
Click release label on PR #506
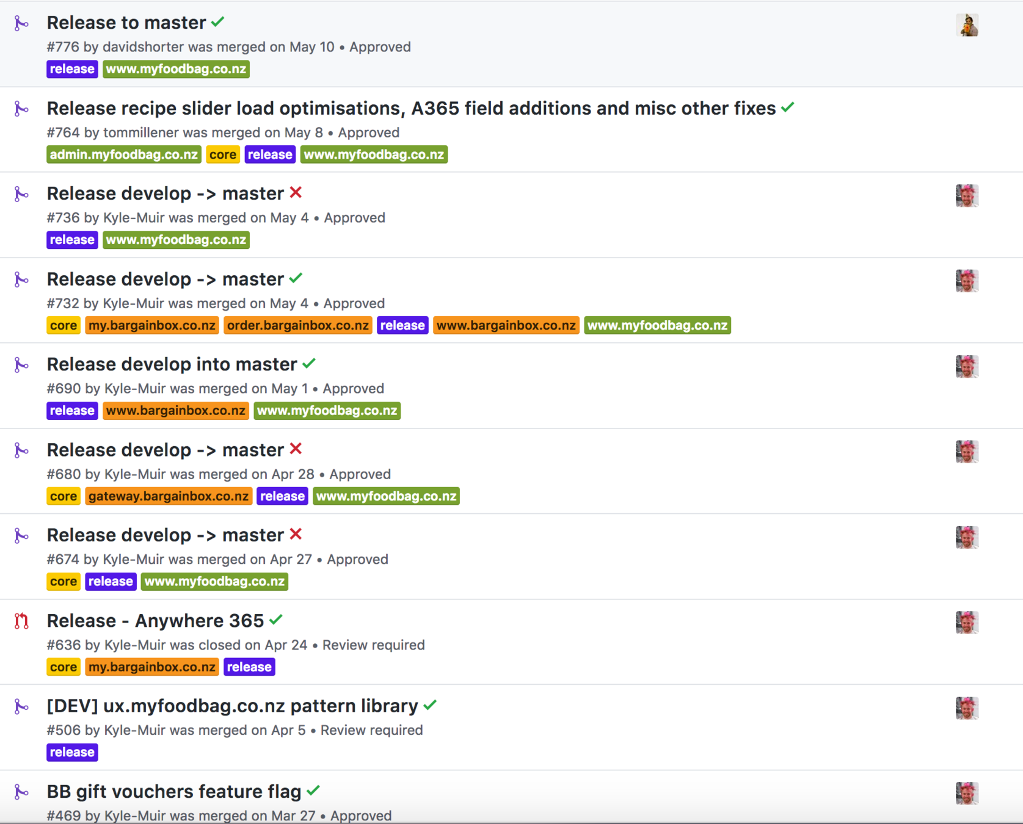click(x=72, y=753)
